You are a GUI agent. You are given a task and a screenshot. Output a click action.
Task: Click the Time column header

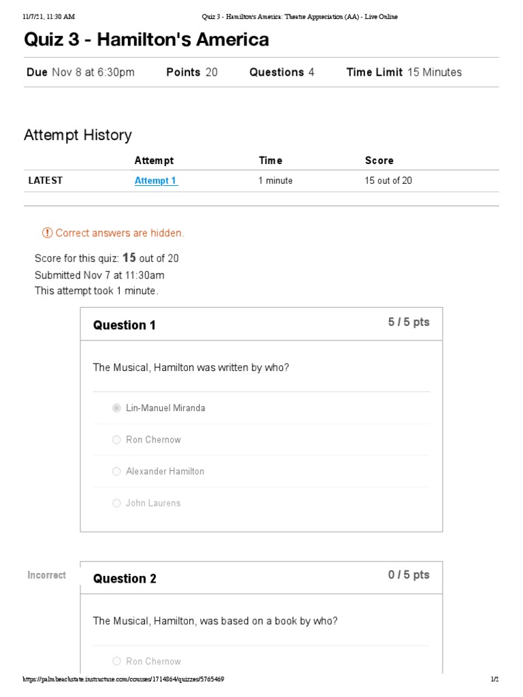pyautogui.click(x=270, y=161)
